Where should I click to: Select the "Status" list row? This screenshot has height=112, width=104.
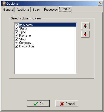[45, 28]
